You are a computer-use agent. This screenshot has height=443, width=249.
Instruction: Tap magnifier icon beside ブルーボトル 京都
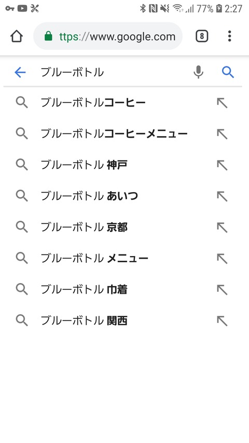pos(22,227)
